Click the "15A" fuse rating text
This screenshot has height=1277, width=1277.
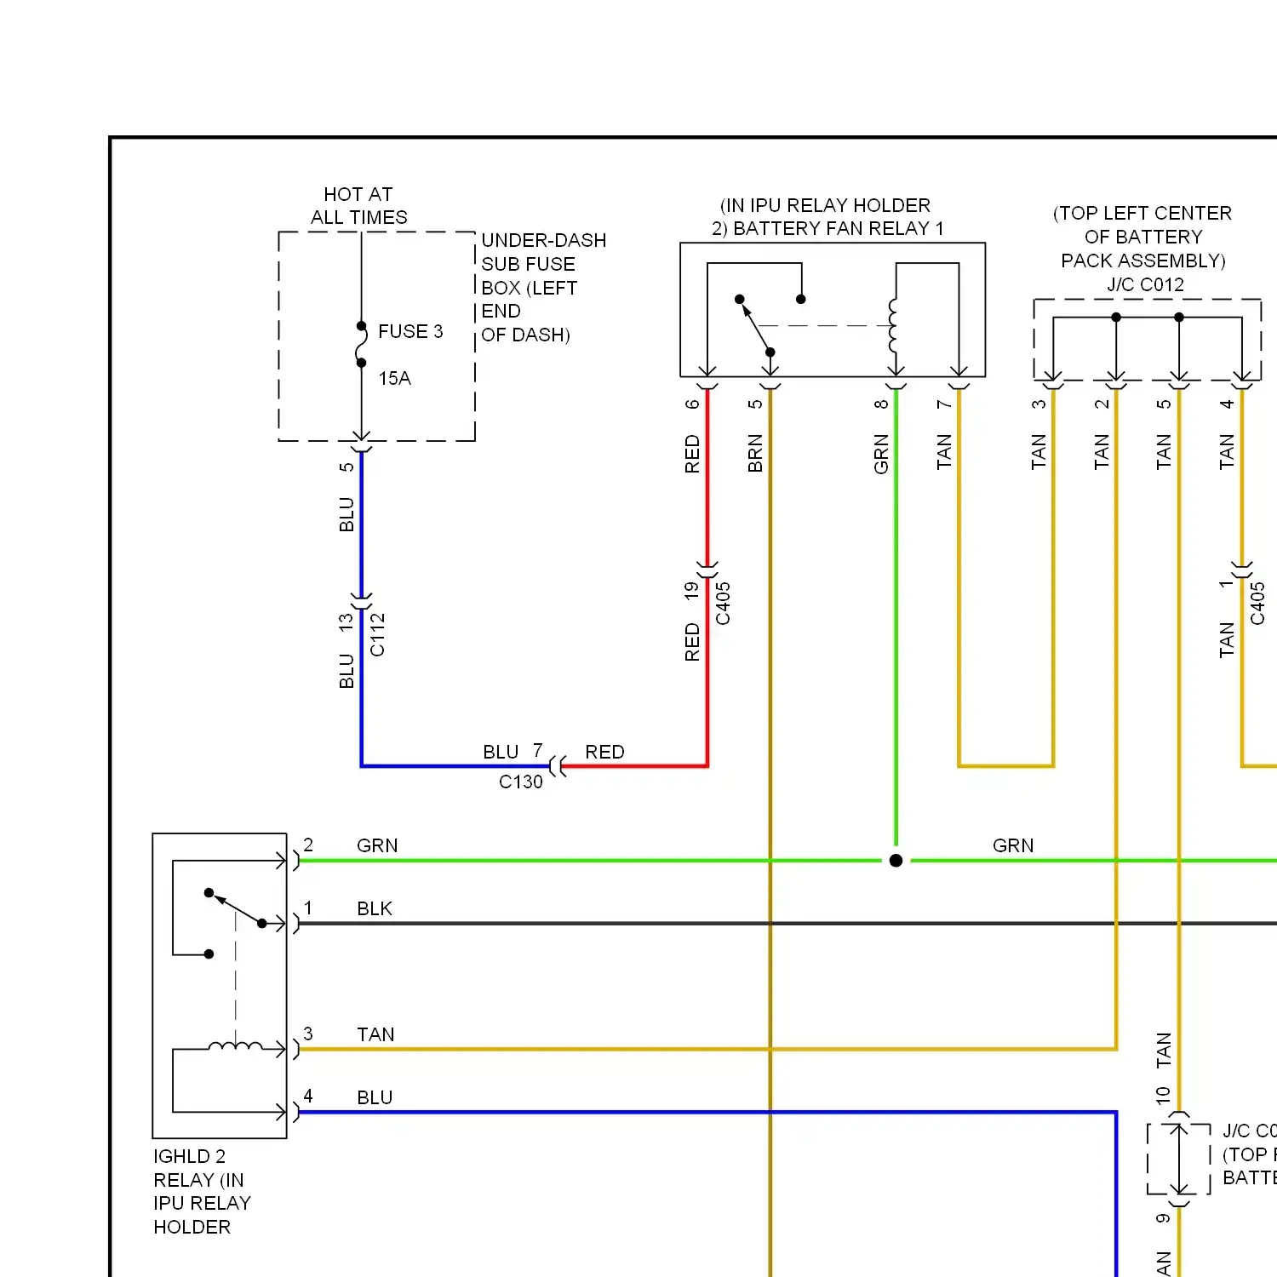[x=394, y=378]
